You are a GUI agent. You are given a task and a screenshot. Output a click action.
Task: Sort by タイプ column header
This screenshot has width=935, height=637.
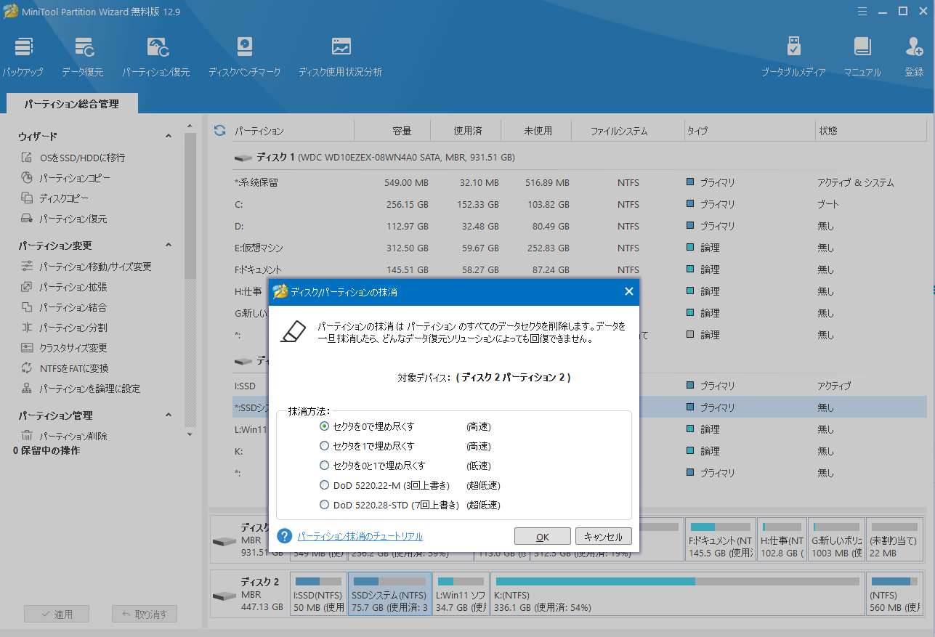[x=750, y=131]
